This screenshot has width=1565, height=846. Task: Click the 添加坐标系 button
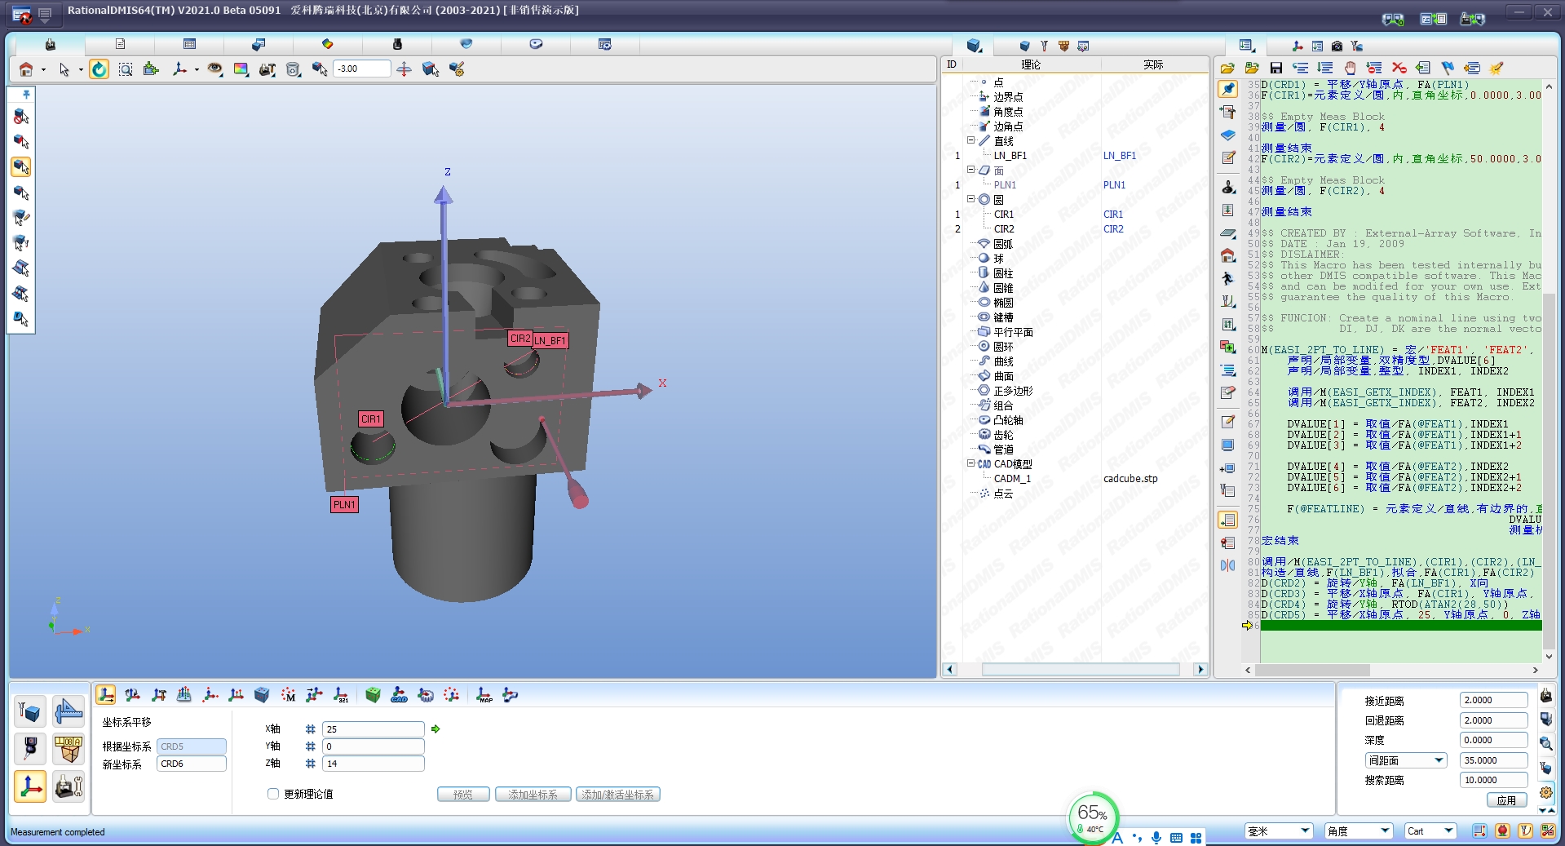click(x=533, y=795)
